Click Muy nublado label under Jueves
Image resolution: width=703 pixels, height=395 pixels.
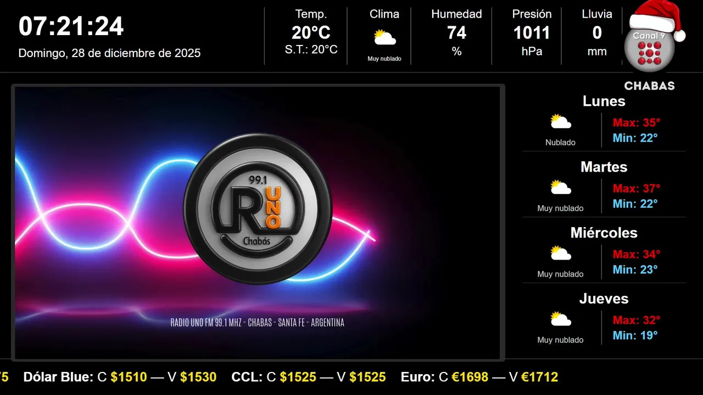(561, 340)
